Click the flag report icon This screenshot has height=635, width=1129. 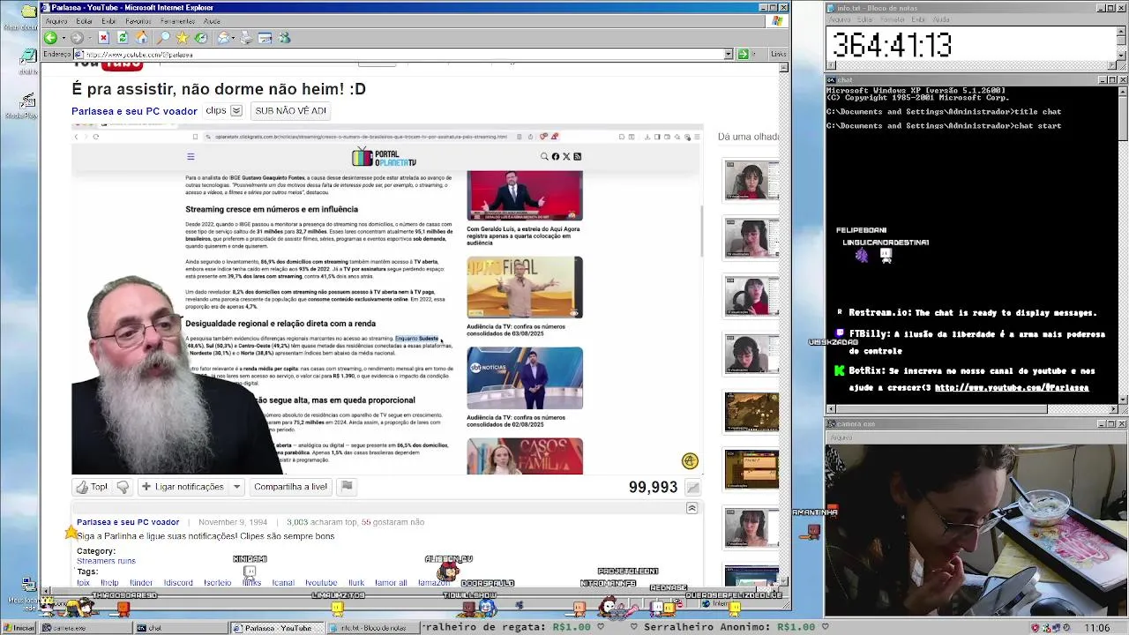pyautogui.click(x=347, y=486)
